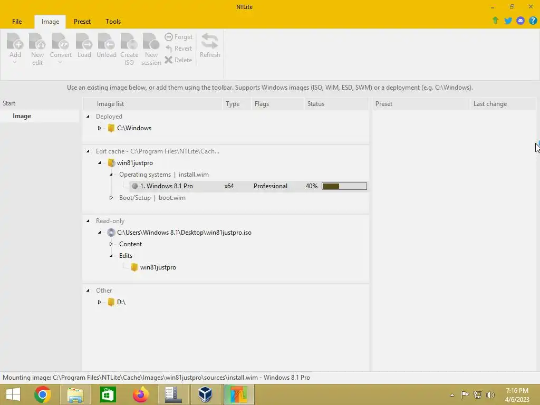Viewport: 540px width, 405px height.
Task: Collapse the Deployed group
Action: tap(88, 117)
